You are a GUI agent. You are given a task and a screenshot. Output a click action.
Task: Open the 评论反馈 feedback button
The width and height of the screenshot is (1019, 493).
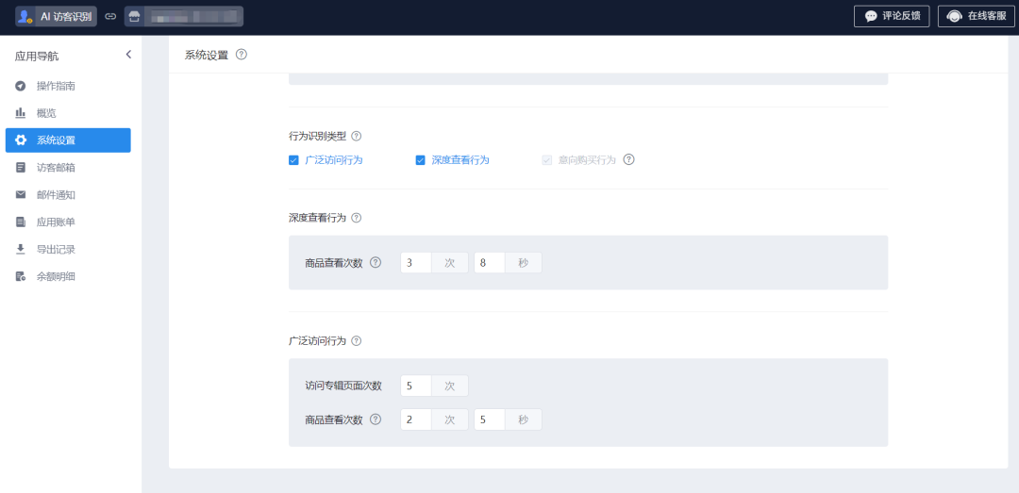click(892, 16)
